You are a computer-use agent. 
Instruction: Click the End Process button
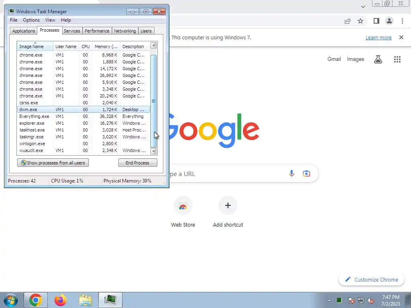(138, 163)
